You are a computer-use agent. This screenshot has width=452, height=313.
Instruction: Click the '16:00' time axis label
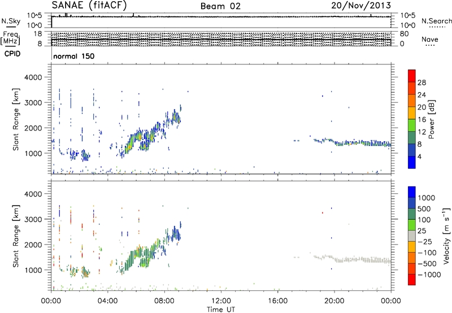[277, 301]
